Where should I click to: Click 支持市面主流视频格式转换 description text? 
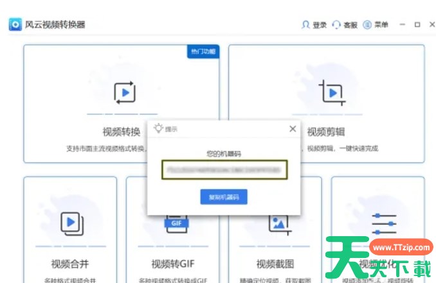105,149
